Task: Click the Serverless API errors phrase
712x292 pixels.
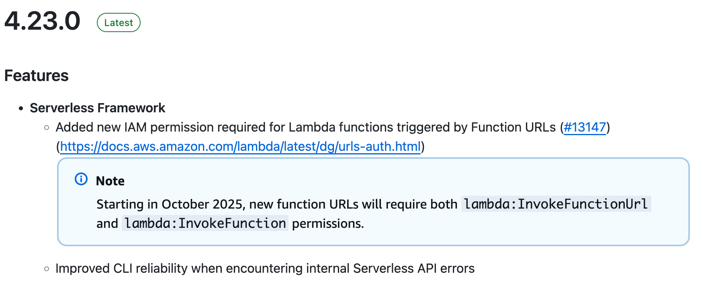Action: click(414, 268)
